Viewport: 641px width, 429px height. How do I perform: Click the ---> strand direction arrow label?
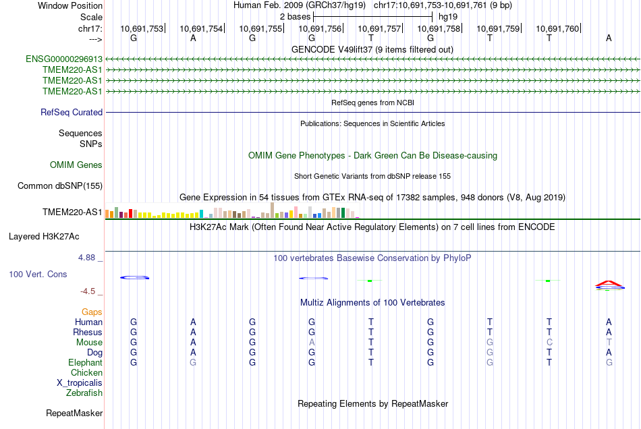click(95, 39)
